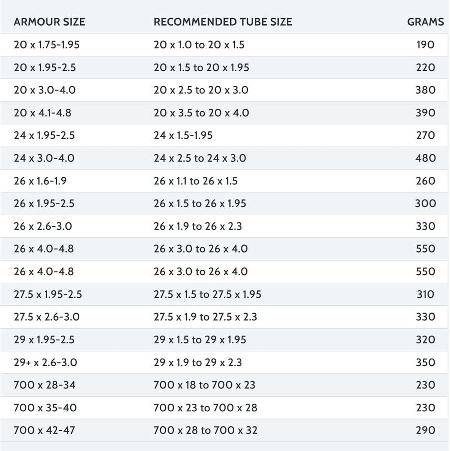Click tube size 26 x 1.5 to 26 x 1.95
Screen dimensions: 450x451
click(x=200, y=203)
